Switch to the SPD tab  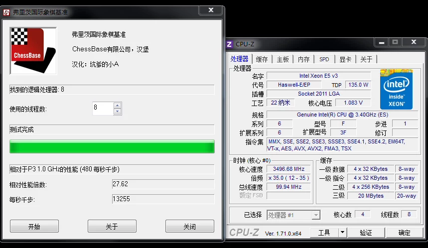[324, 59]
